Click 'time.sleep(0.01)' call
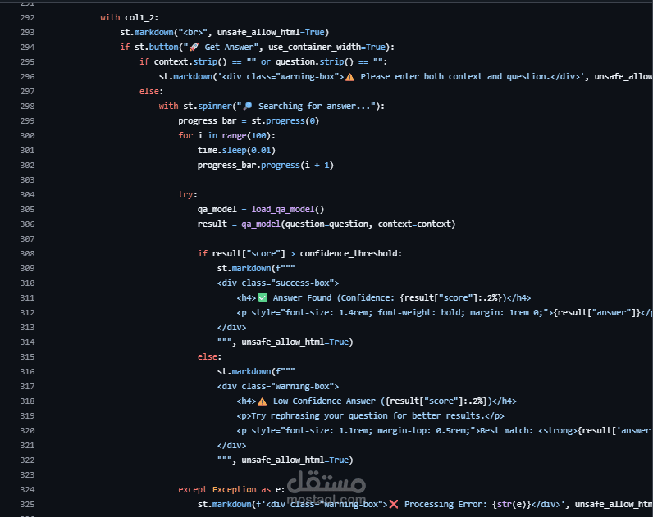This screenshot has width=653, height=517. [236, 151]
